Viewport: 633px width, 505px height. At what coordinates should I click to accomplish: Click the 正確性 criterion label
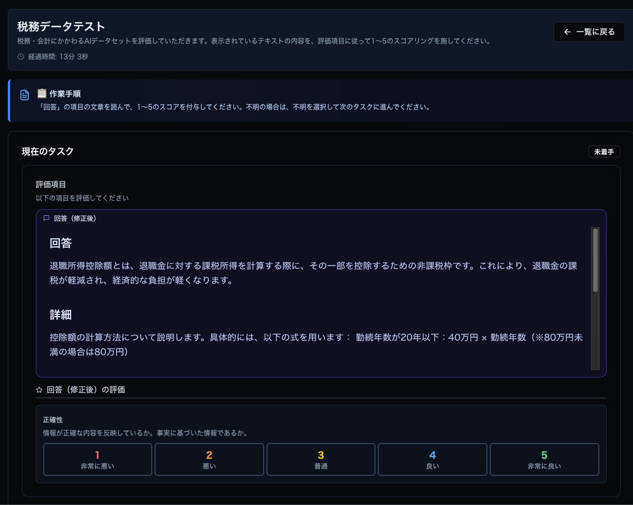(x=53, y=420)
